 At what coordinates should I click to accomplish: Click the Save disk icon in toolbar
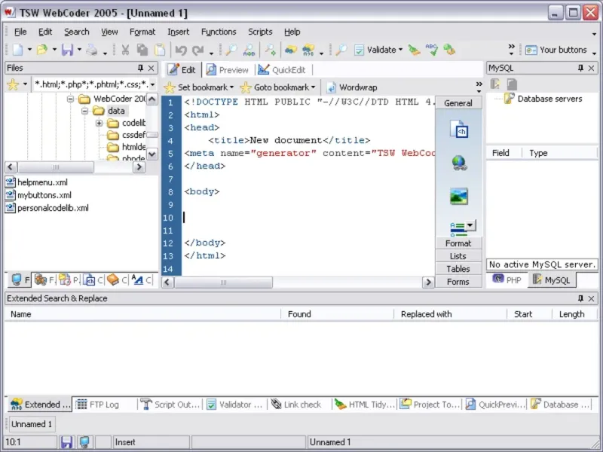pos(67,50)
